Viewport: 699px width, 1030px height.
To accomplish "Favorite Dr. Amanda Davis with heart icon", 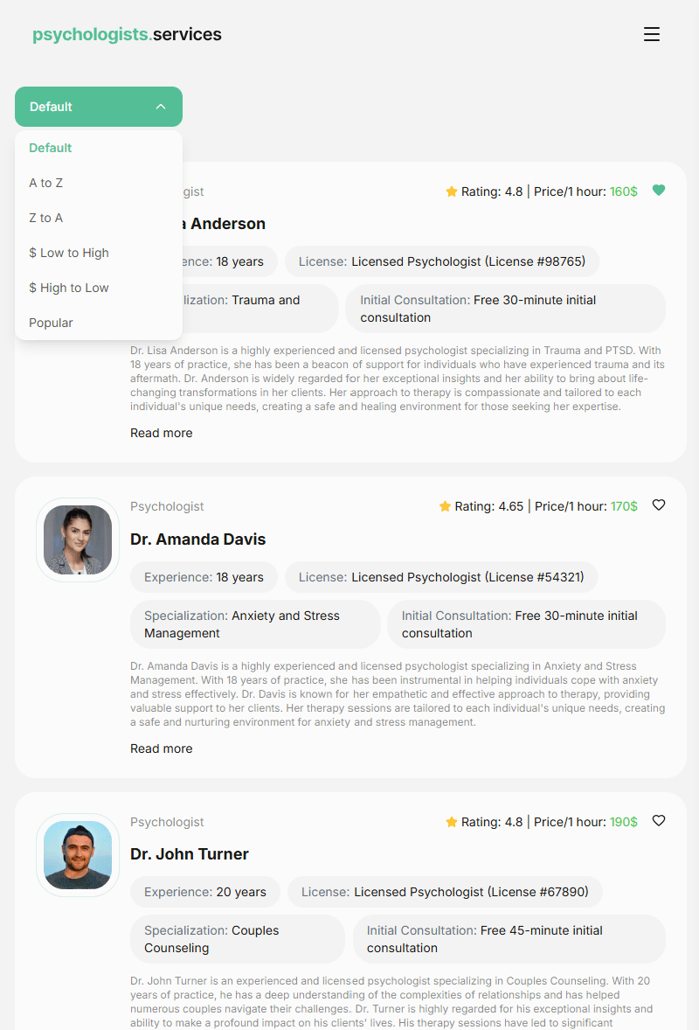I will click(658, 505).
